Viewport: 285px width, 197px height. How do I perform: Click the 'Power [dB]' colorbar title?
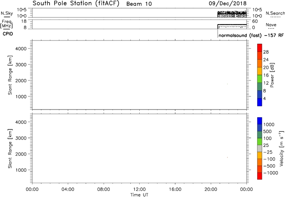point(272,75)
